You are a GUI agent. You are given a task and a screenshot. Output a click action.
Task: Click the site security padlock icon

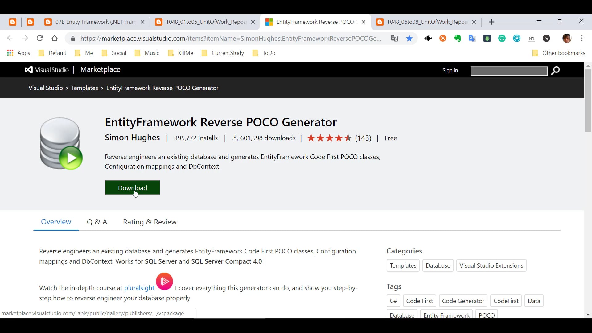click(73, 38)
